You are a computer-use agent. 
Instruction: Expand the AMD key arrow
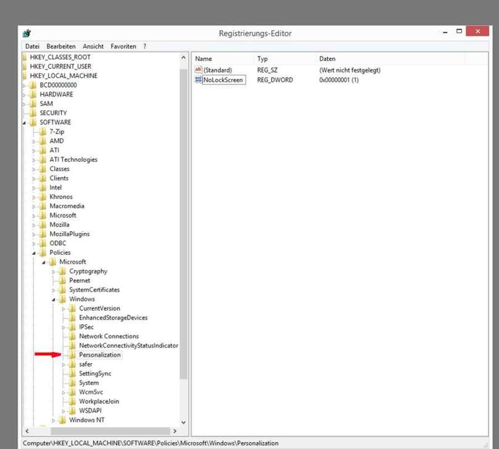[x=34, y=141]
